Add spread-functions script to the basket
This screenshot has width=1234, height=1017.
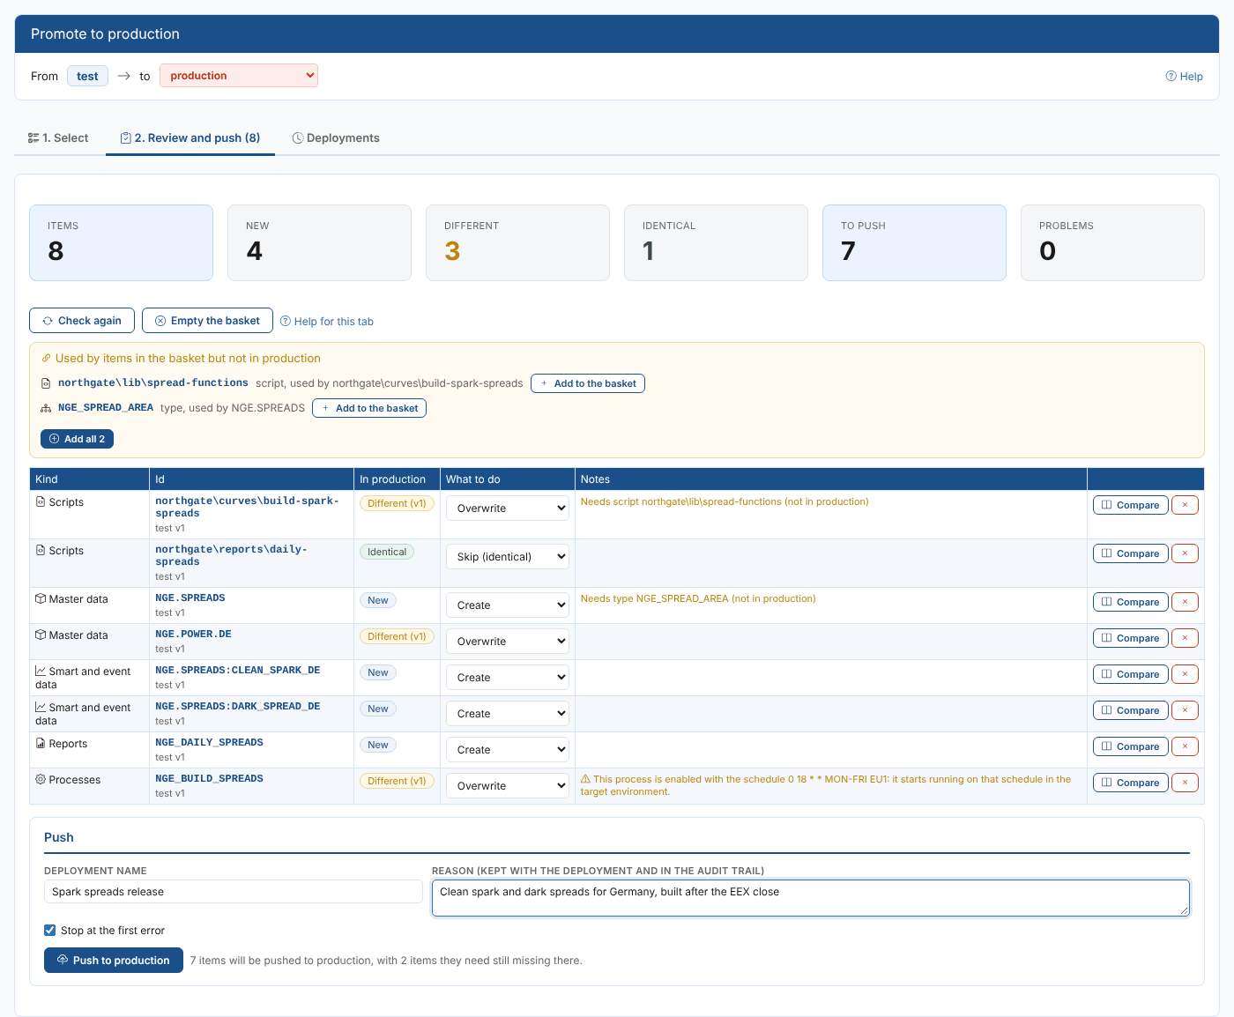click(x=588, y=383)
